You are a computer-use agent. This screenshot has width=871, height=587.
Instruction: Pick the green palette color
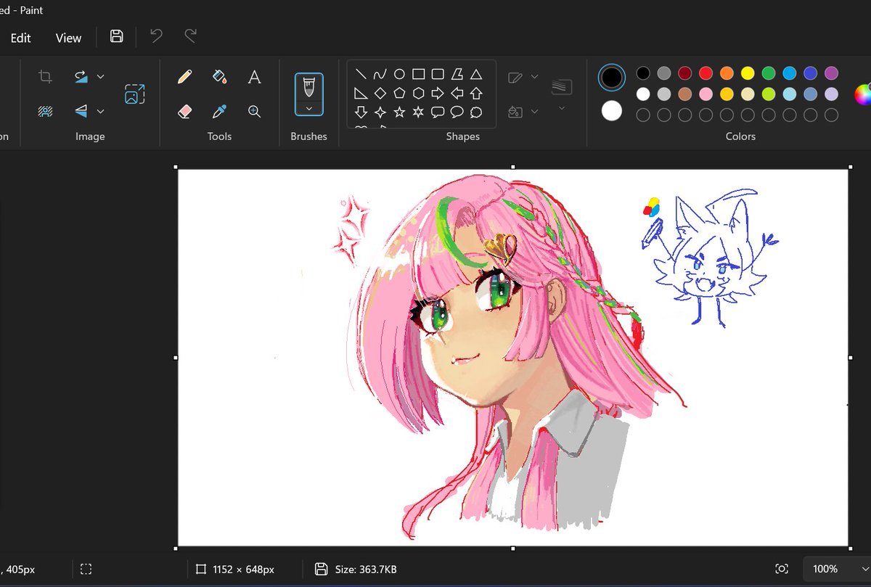769,73
